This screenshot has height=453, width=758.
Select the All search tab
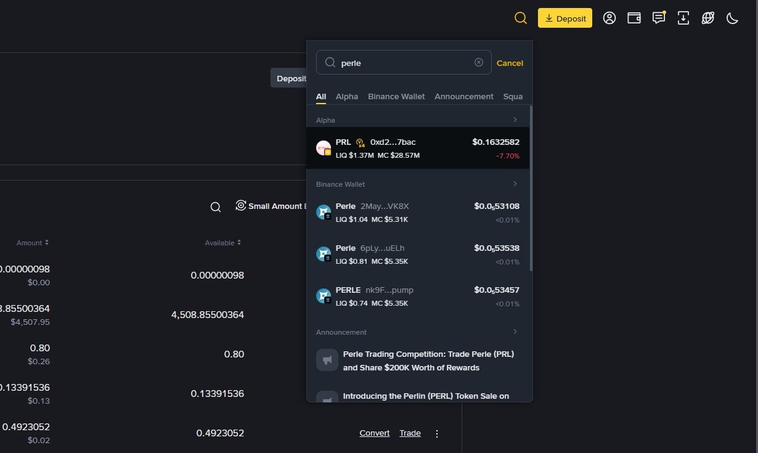pos(321,96)
